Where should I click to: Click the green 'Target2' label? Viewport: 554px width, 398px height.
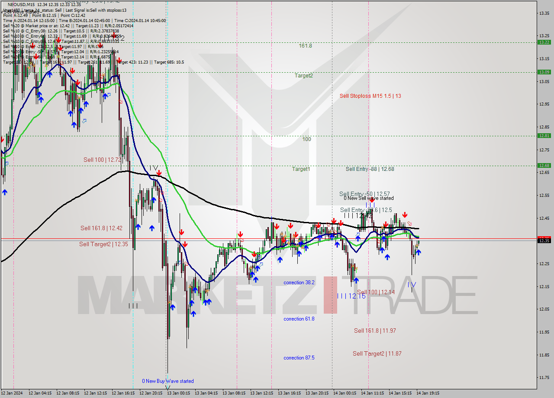tap(304, 75)
